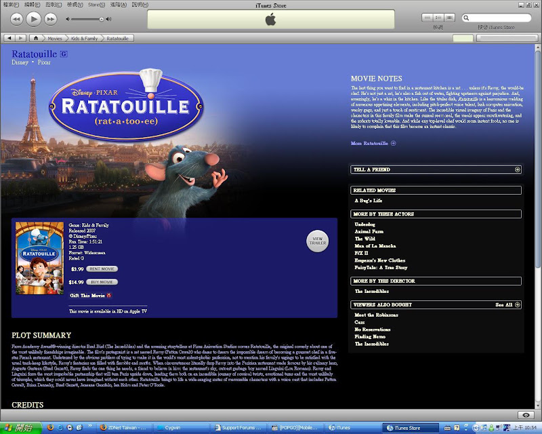This screenshot has width=542, height=434.
Task: Click the Gift This Movie link
Action: tap(87, 296)
